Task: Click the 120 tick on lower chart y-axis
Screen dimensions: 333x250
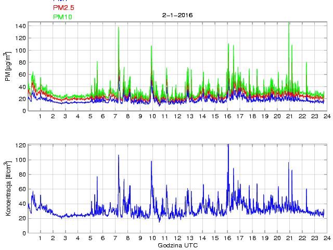Action: 20,145
